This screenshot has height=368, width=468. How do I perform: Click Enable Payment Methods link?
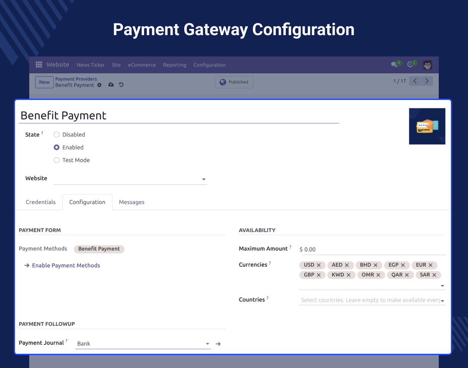click(x=62, y=266)
